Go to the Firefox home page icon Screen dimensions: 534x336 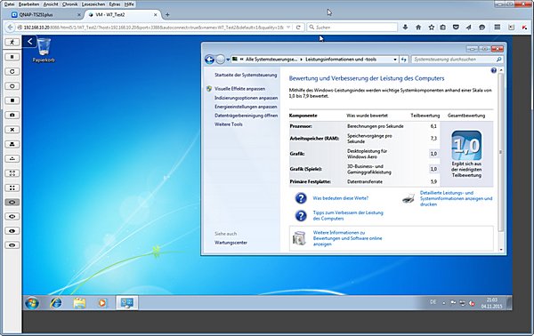pyautogui.click(x=418, y=28)
